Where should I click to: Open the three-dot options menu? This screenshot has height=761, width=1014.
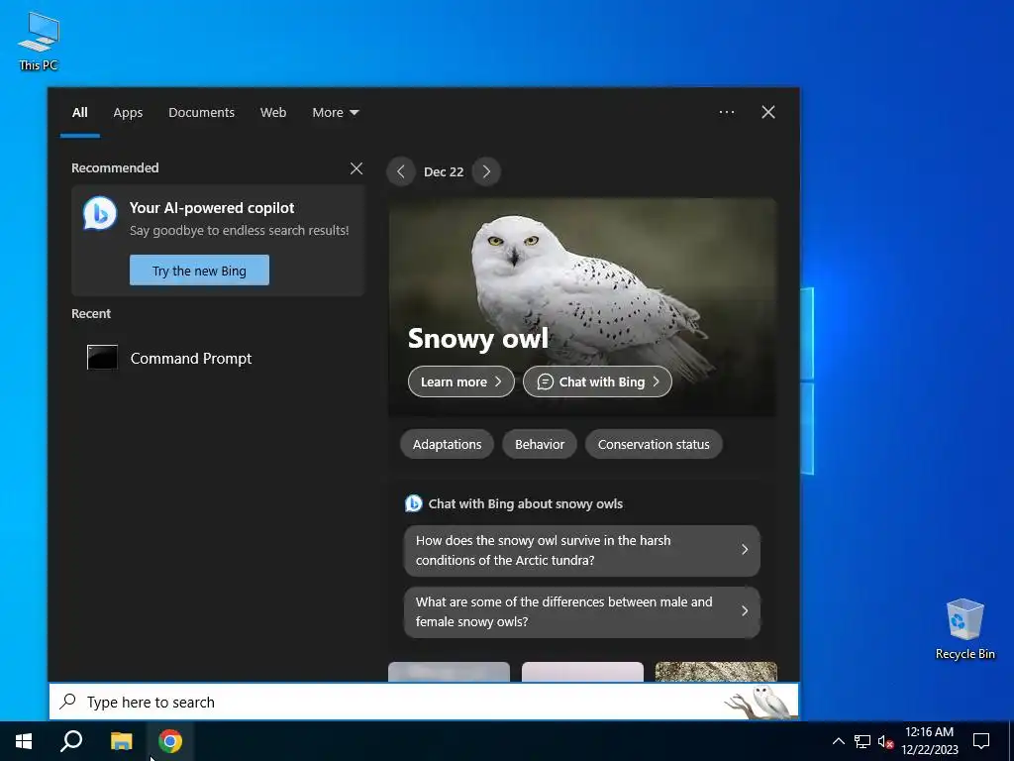(726, 112)
